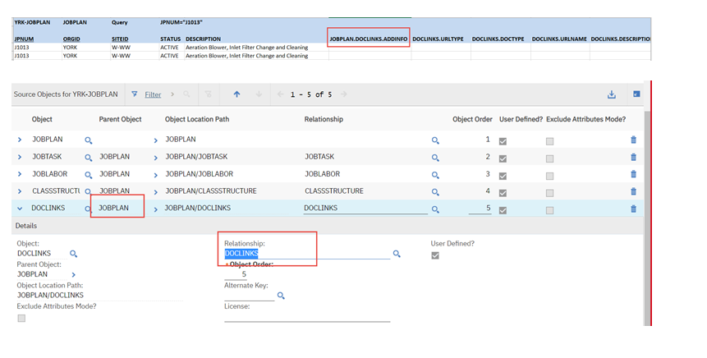Click the License input field
707x358 pixels.
click(x=306, y=317)
